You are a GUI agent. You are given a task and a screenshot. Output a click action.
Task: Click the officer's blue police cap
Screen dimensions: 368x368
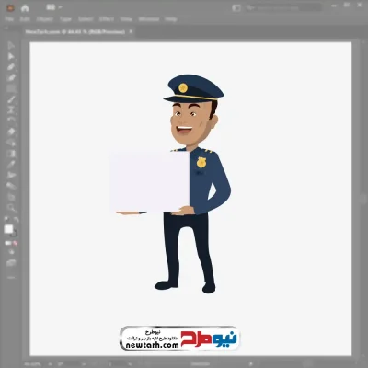coord(193,88)
